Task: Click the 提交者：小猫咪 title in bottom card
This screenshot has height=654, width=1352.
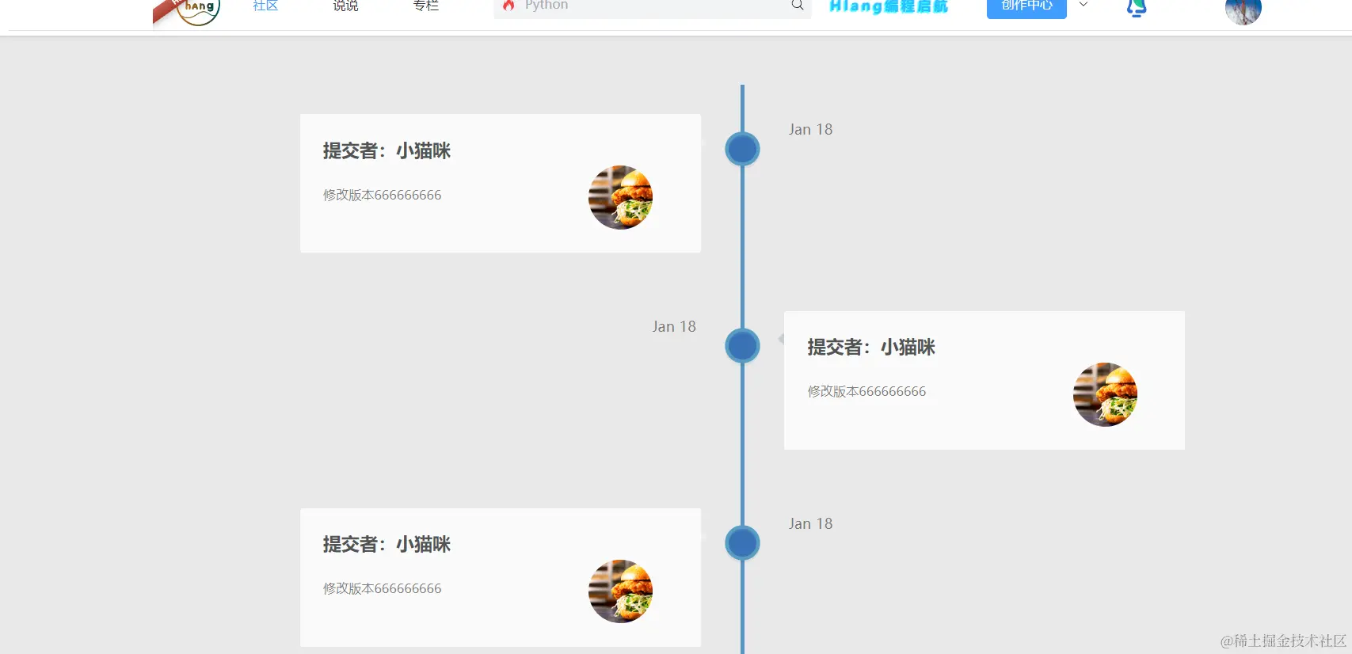Action: [x=387, y=544]
